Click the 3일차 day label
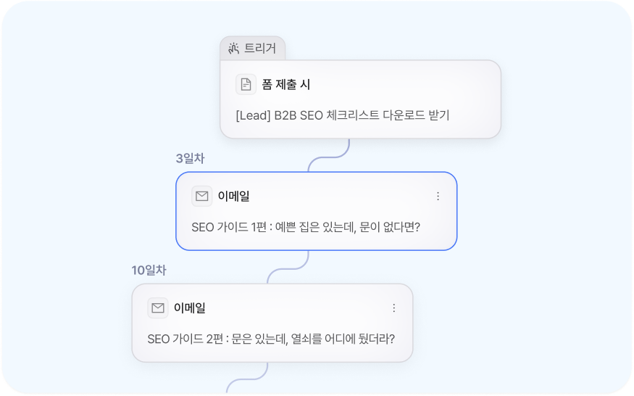Image resolution: width=634 pixels, height=396 pixels. 190,159
